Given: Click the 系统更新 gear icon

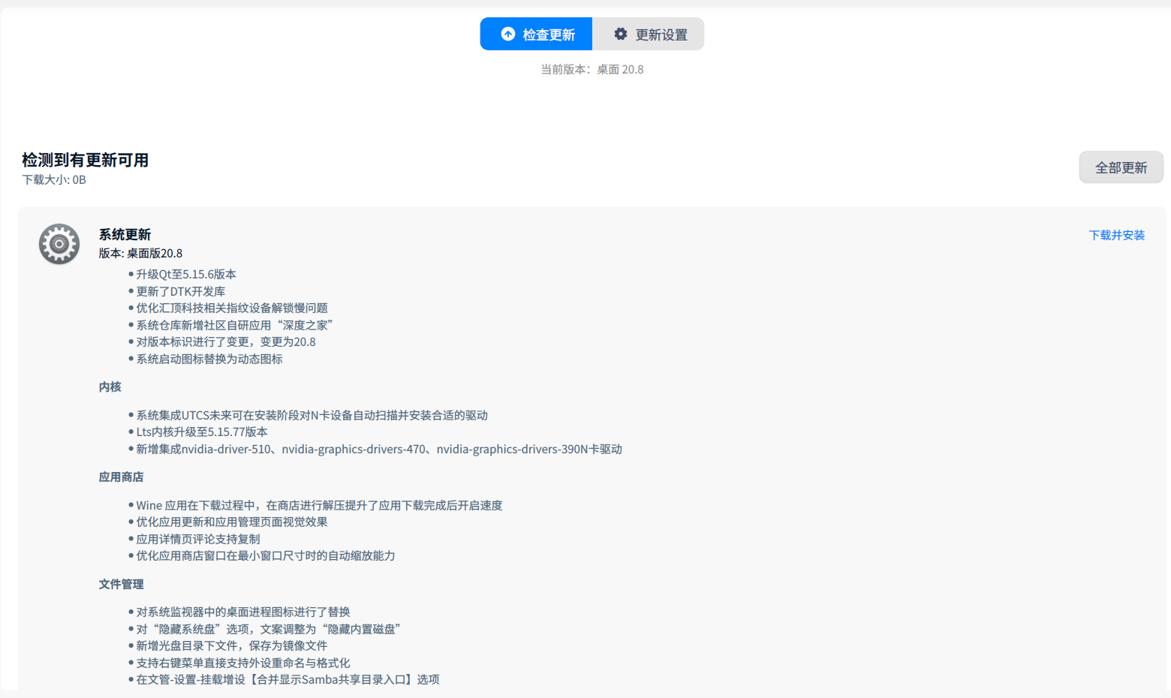Looking at the screenshot, I should click(59, 244).
